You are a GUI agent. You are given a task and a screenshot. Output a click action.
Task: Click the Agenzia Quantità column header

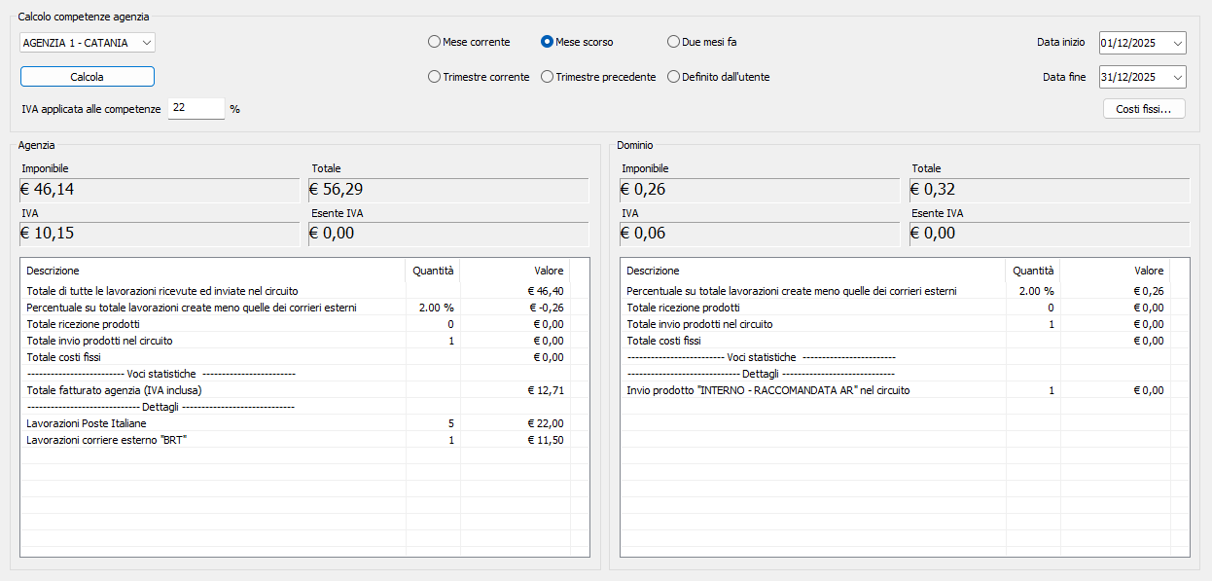pos(432,271)
